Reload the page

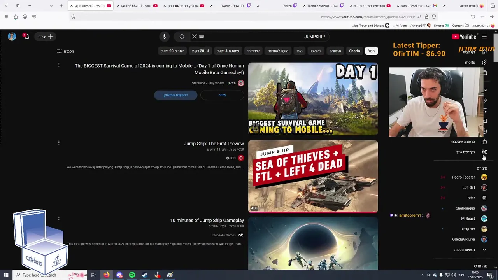coord(473,17)
